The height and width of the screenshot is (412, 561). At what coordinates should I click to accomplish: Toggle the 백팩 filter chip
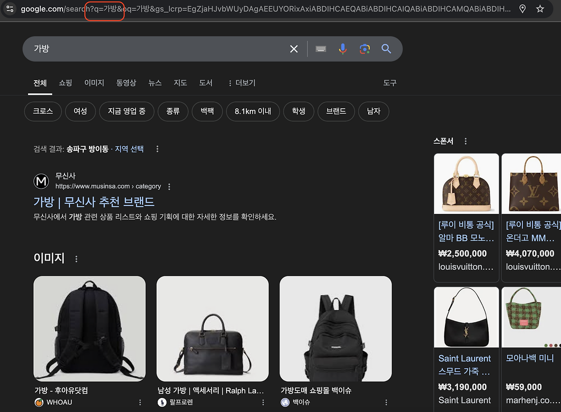[207, 111]
